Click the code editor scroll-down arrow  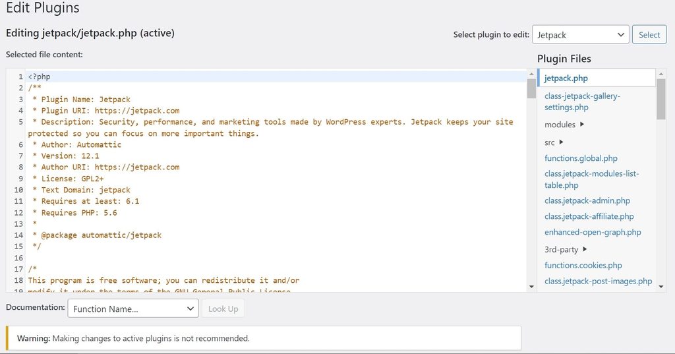tap(531, 287)
